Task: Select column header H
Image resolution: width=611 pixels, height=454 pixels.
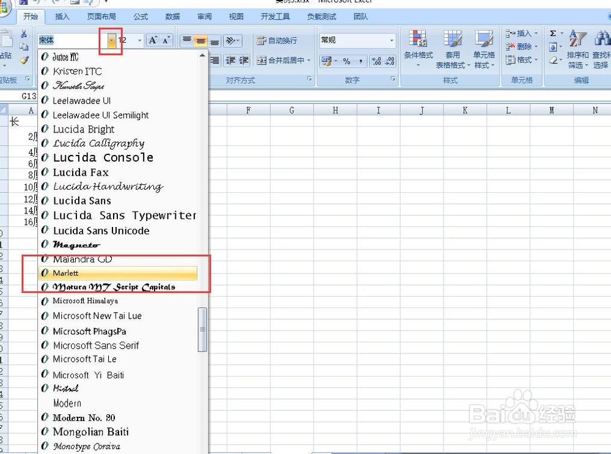Action: pos(335,110)
